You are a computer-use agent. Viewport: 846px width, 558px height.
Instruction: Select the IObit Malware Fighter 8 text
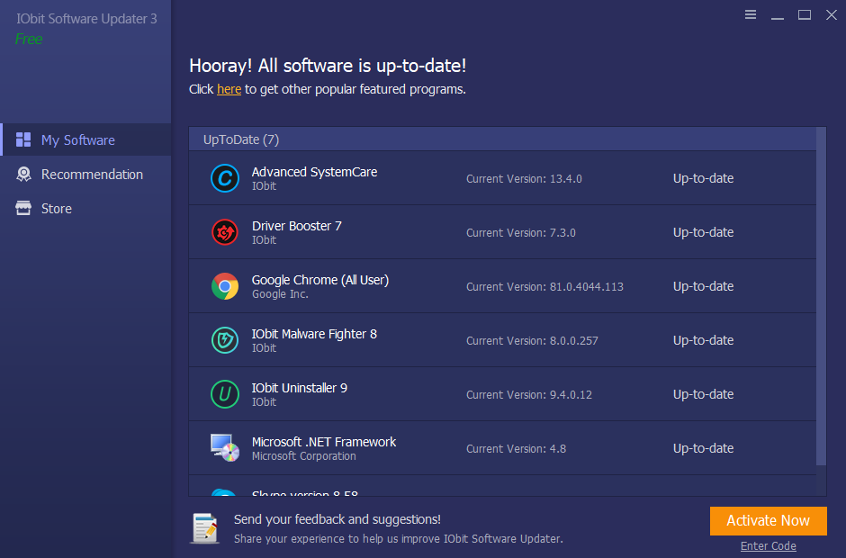(x=314, y=334)
